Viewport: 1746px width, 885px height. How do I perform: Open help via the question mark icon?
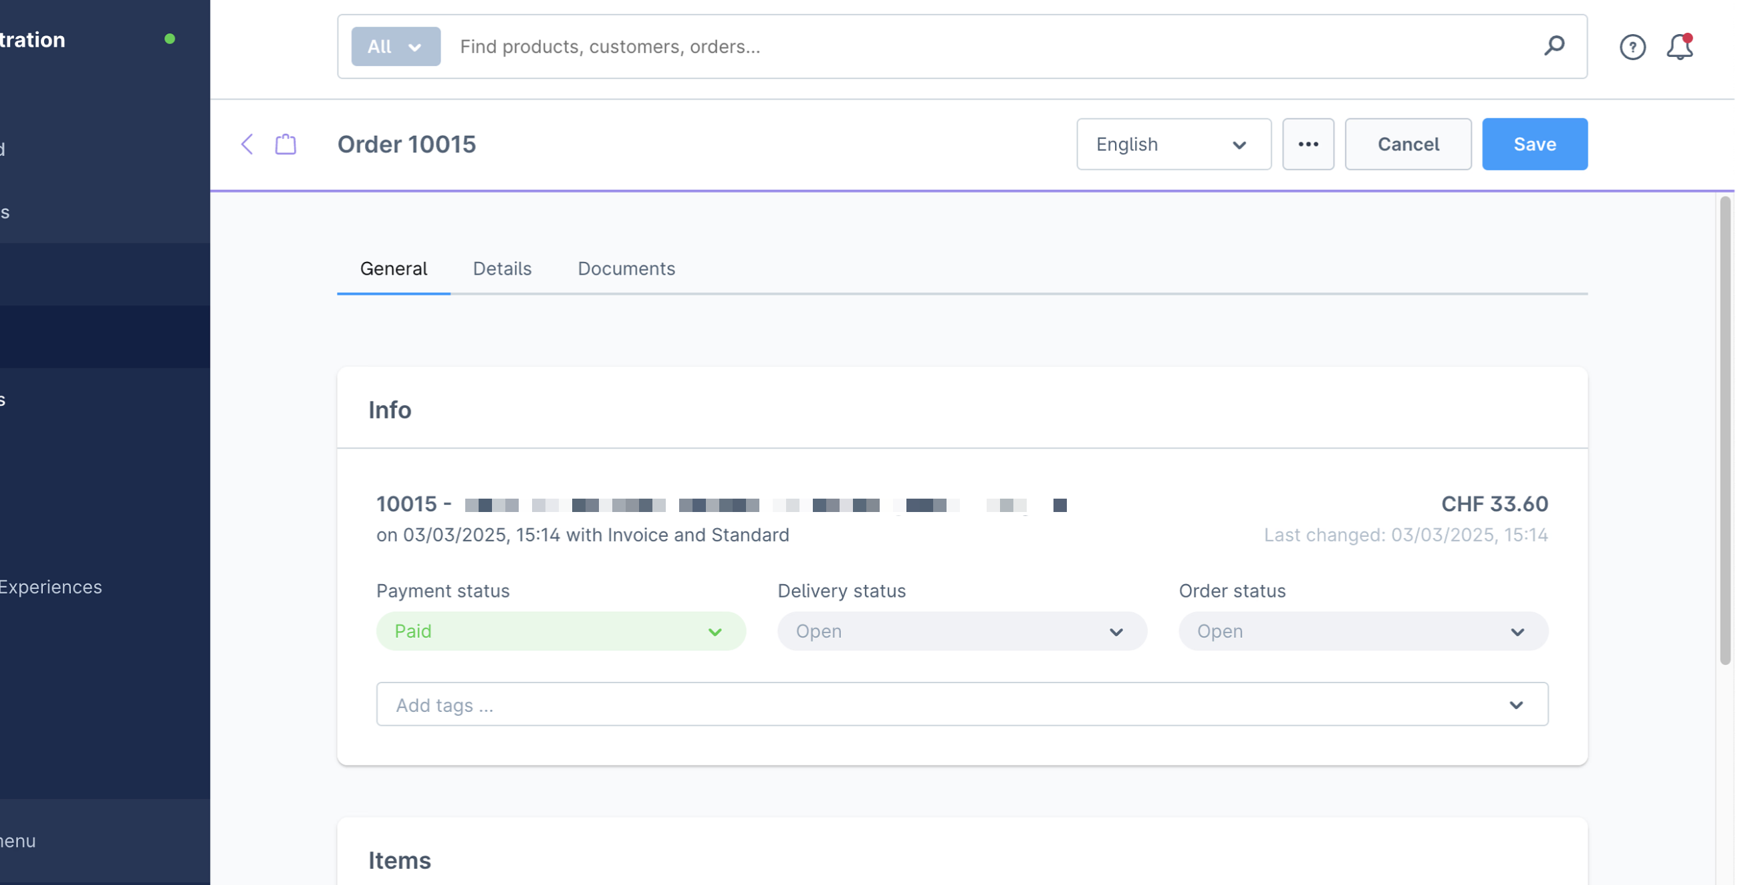[1633, 47]
